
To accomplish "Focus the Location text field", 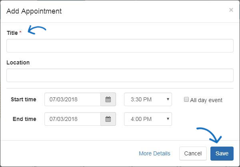I will (120, 75).
